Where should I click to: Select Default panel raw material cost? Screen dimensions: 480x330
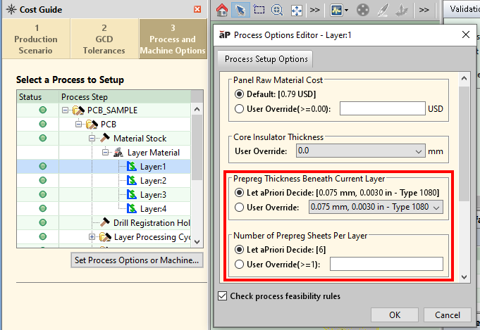coord(240,94)
